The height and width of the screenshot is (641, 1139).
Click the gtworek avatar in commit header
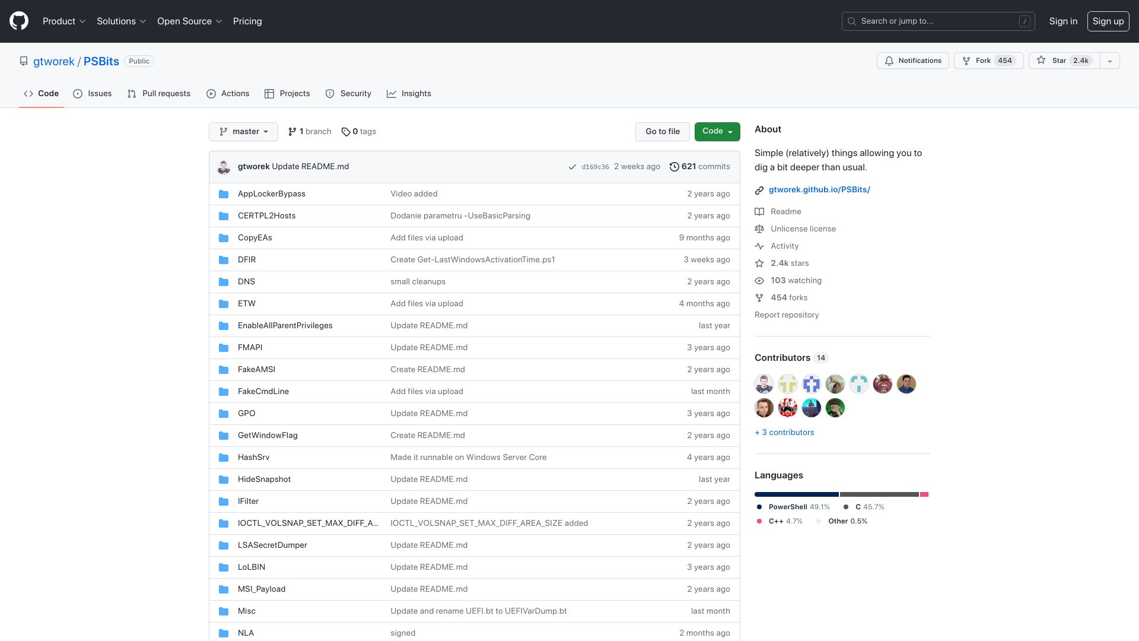(224, 167)
